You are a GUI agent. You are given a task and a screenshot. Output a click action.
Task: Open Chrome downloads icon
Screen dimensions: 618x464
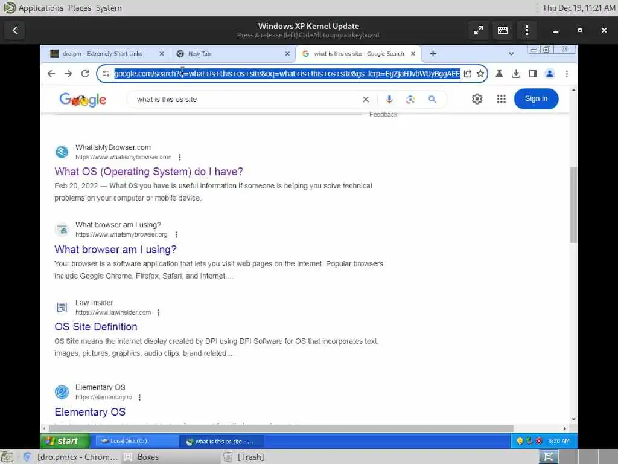[516, 74]
